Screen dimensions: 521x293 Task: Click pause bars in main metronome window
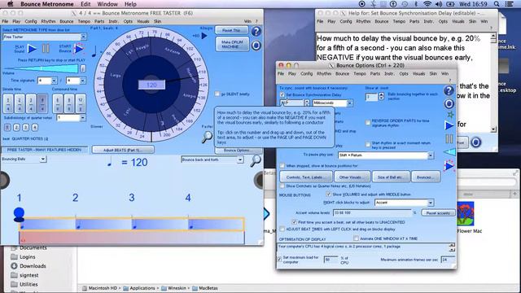coord(46,49)
